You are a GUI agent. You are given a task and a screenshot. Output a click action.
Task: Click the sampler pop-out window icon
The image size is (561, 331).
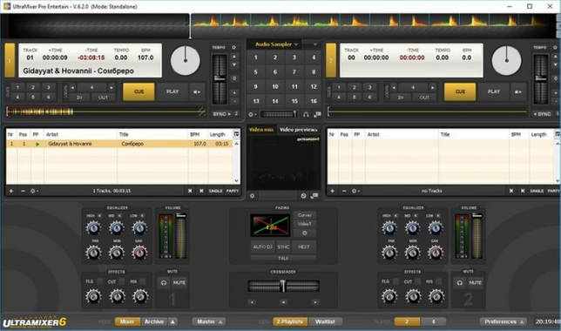317,114
